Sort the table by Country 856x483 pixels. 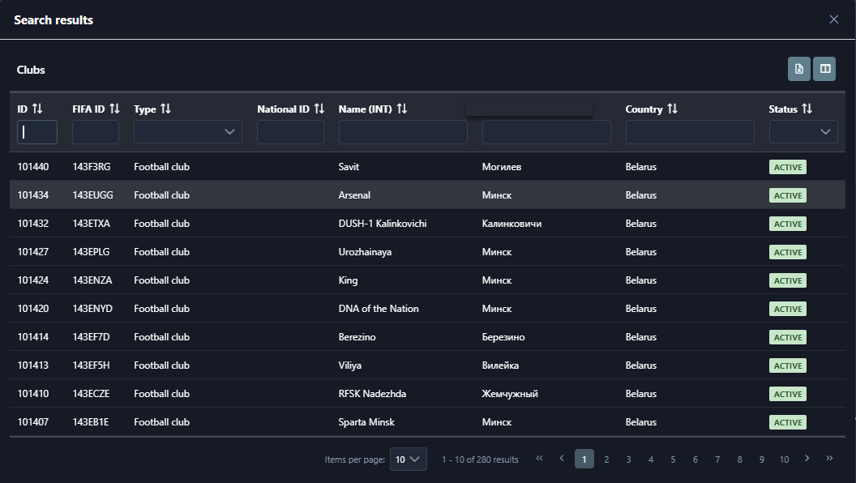(672, 109)
